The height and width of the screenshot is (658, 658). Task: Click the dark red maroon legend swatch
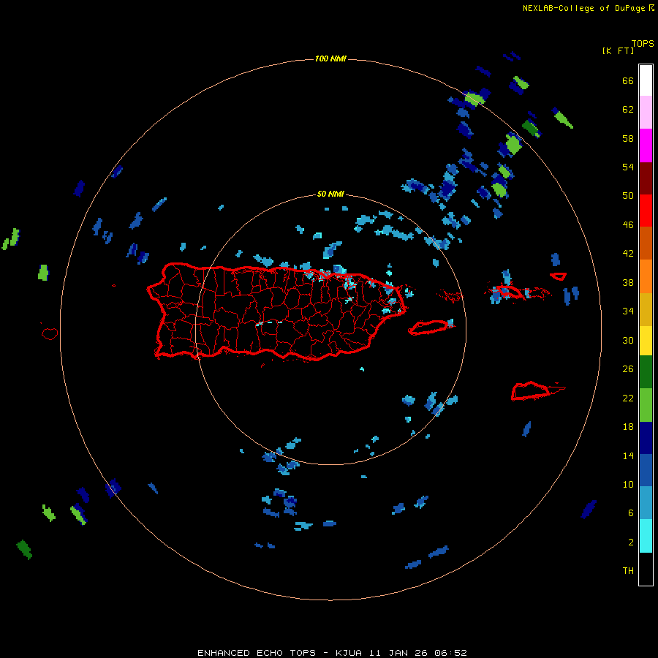click(x=646, y=178)
